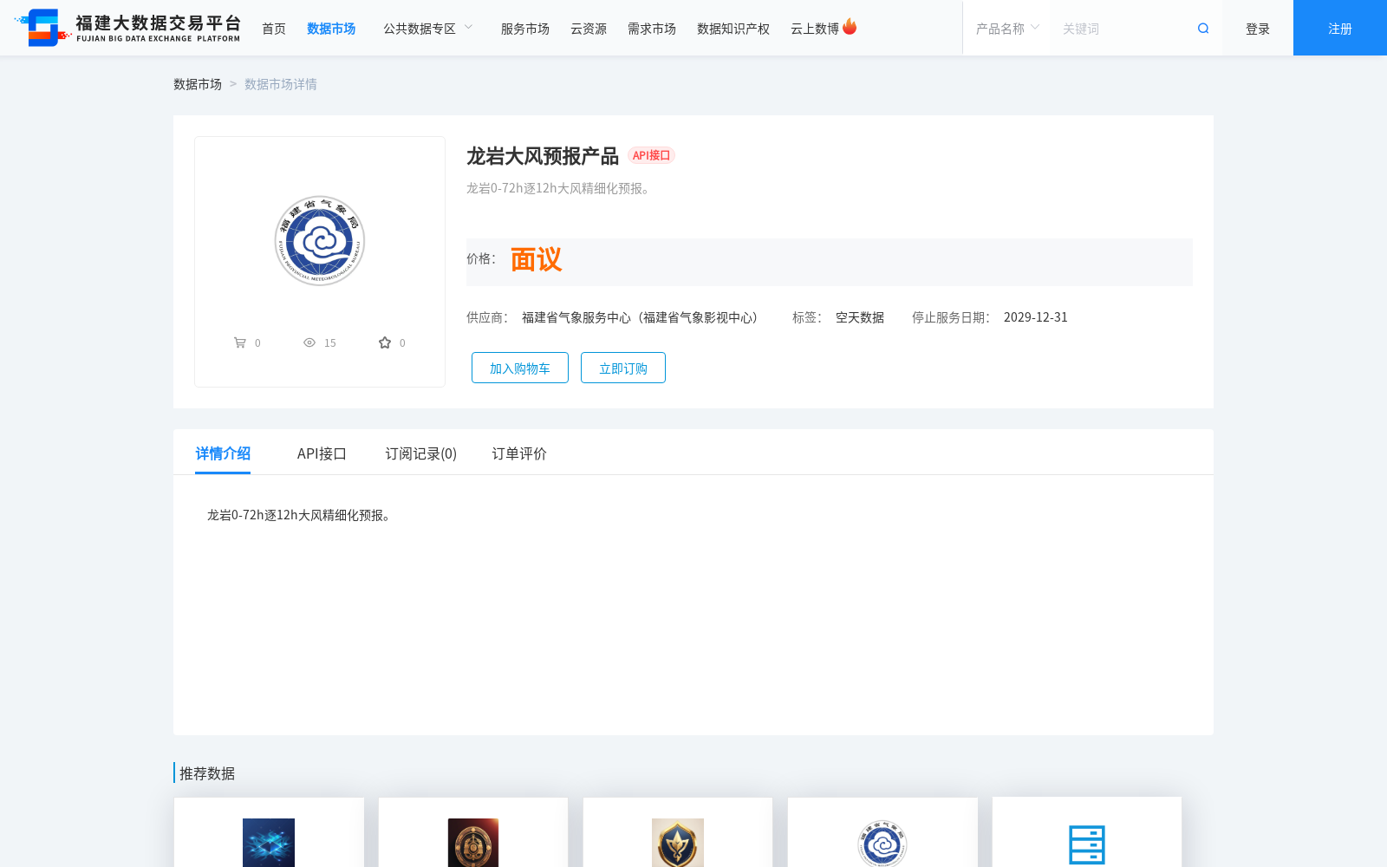This screenshot has height=867, width=1387.
Task: Select 数据市场 in the top navigation
Action: (x=331, y=29)
